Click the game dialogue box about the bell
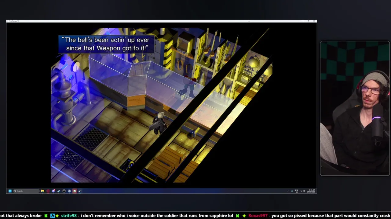The width and height of the screenshot is (391, 219). (x=106, y=44)
